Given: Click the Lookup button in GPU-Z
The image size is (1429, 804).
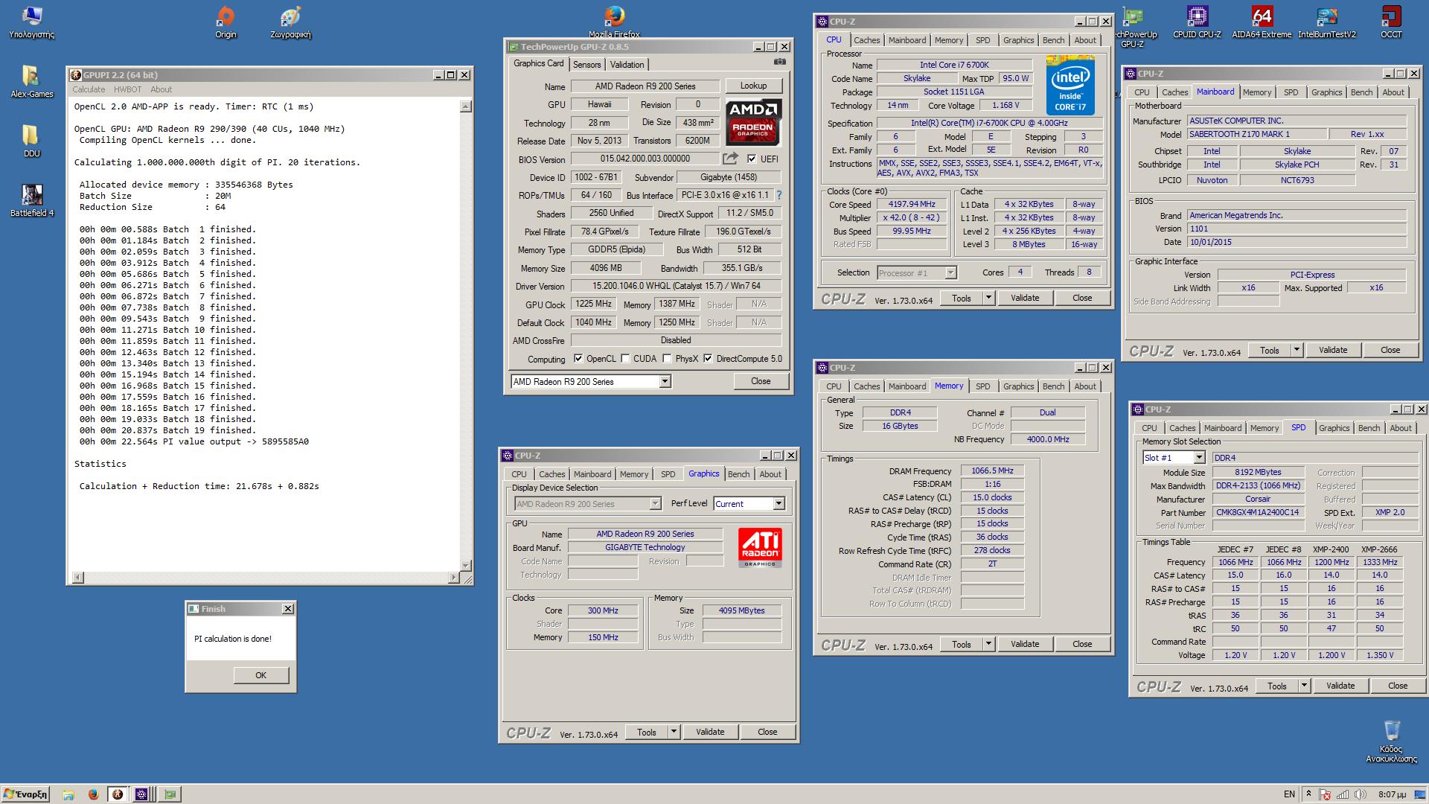Looking at the screenshot, I should tap(753, 86).
